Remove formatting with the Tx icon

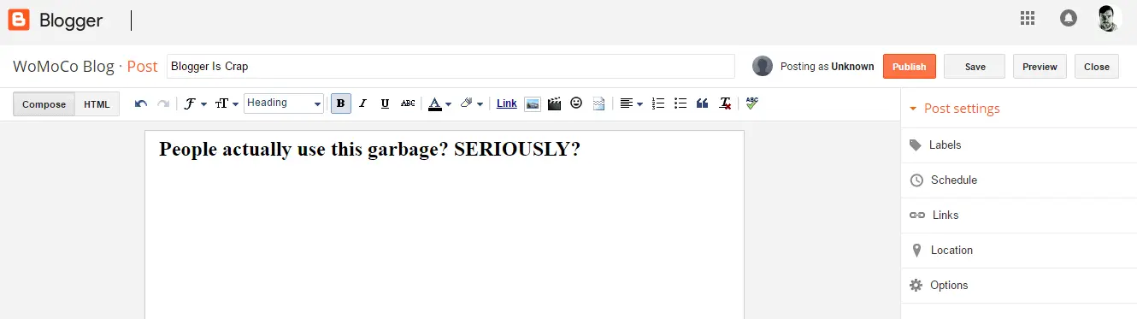(x=725, y=103)
